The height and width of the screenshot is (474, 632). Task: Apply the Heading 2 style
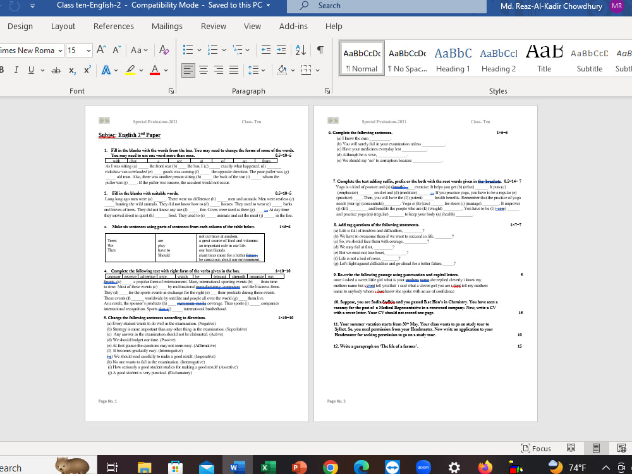[499, 59]
